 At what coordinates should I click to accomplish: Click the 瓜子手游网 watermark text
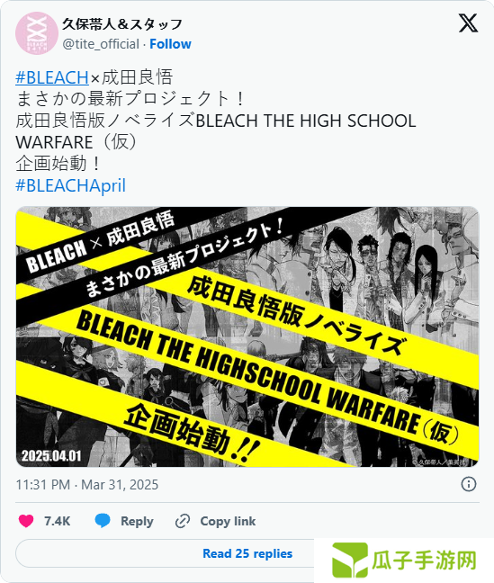(x=424, y=561)
